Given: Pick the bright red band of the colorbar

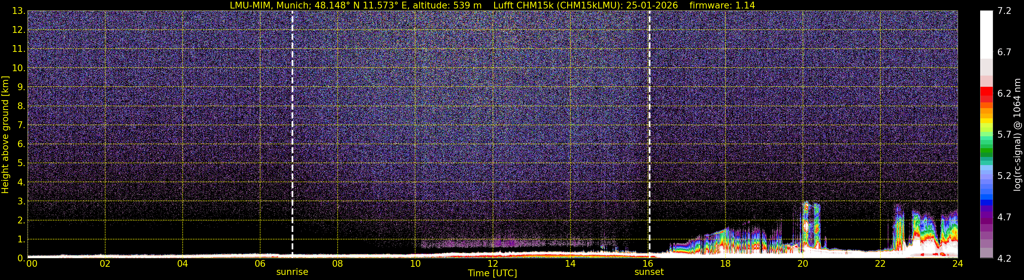Looking at the screenshot, I should point(986,91).
